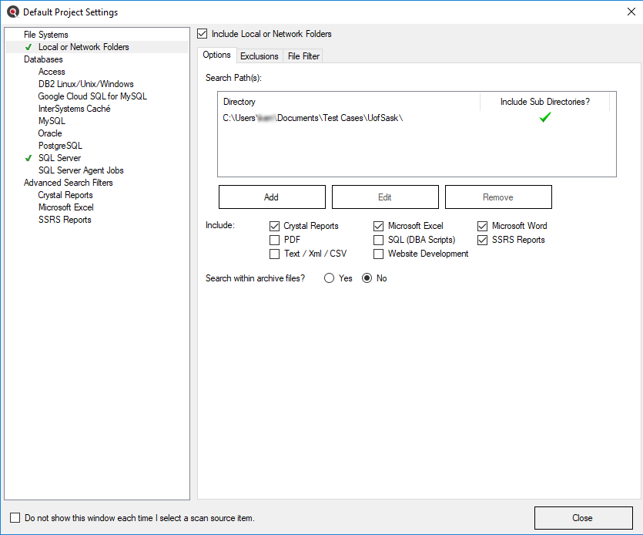
Task: Switch to the Exclusions tab
Action: (259, 56)
